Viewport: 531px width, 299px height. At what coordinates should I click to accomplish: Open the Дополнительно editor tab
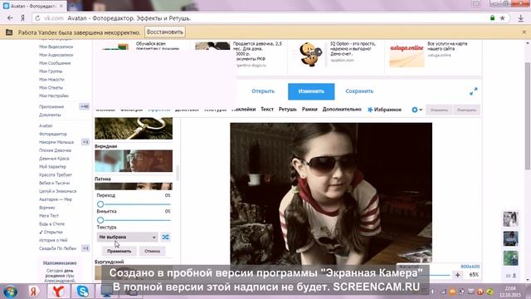point(342,109)
